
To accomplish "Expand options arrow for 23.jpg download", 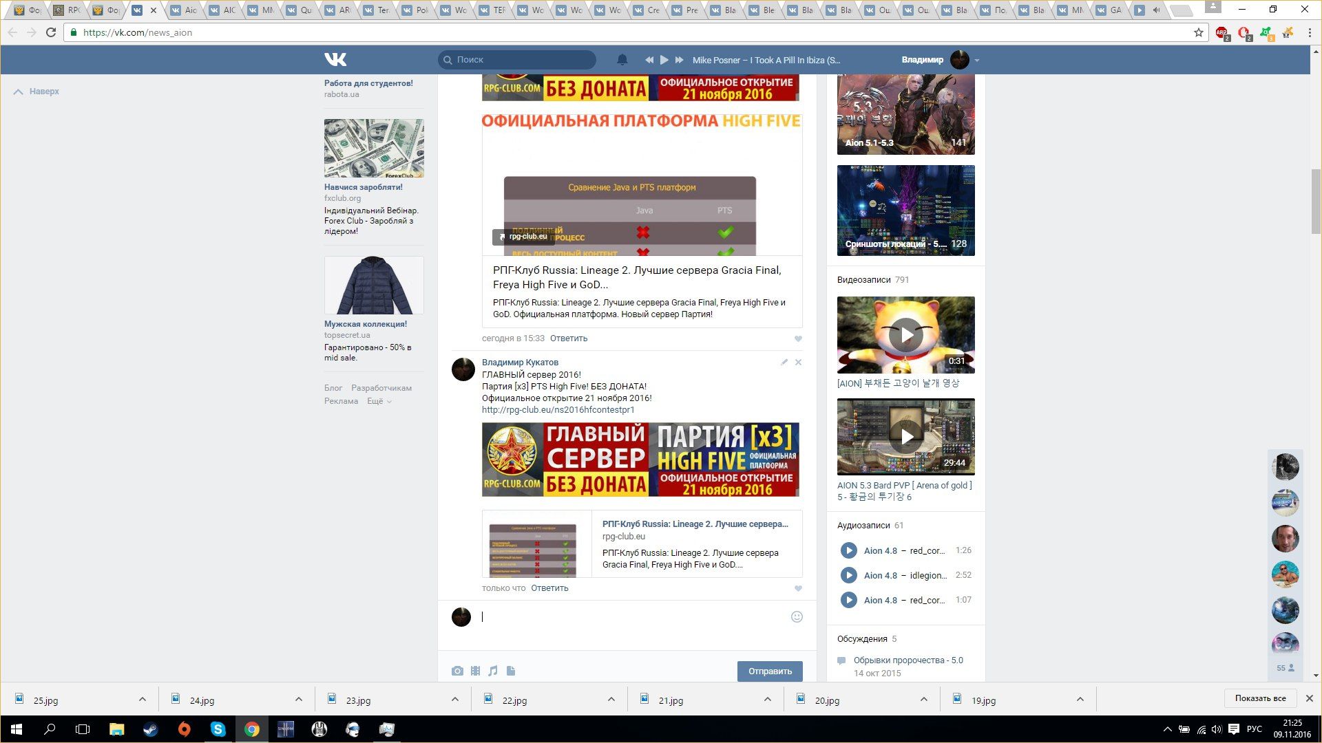I will pos(455,700).
